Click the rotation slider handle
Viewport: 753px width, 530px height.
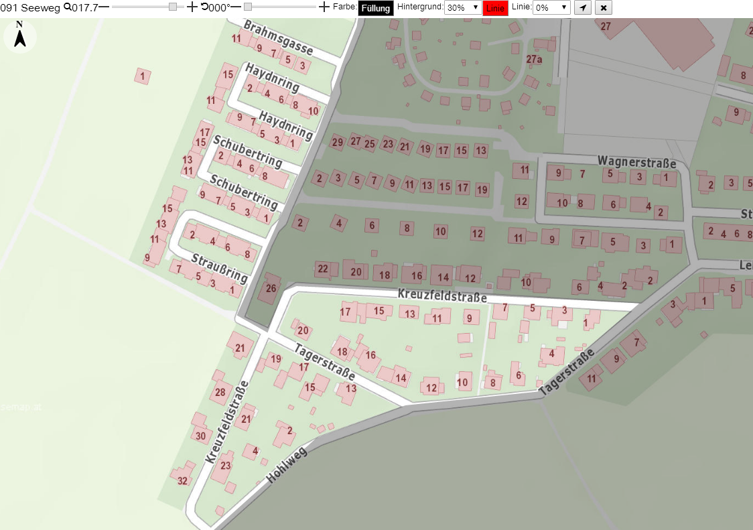(248, 7)
